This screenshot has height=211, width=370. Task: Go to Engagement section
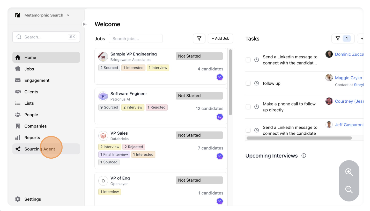point(46,80)
